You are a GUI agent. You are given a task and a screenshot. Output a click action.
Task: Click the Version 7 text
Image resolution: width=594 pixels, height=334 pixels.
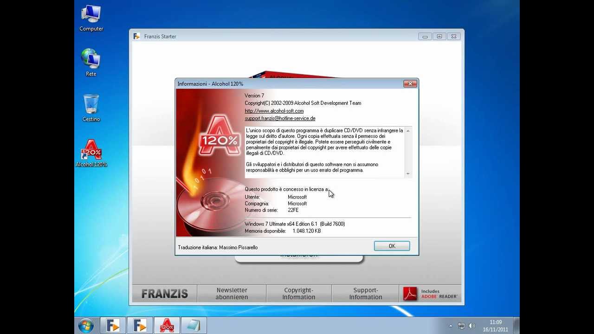click(x=254, y=96)
